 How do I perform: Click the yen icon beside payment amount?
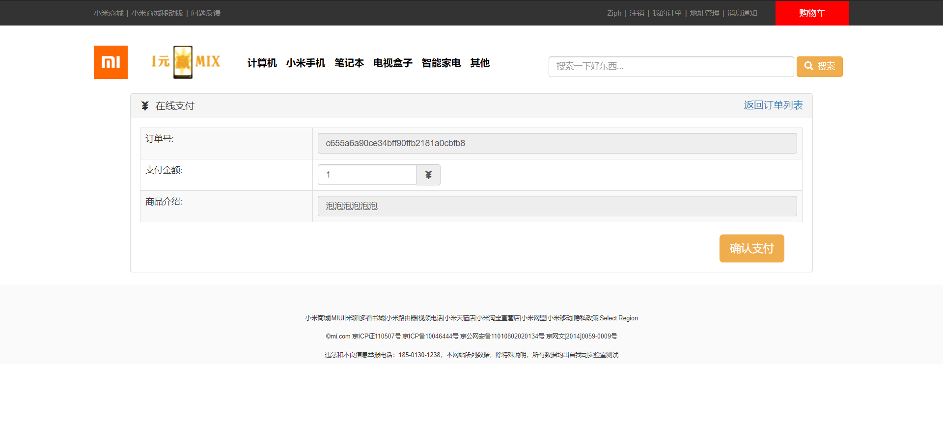coord(428,175)
